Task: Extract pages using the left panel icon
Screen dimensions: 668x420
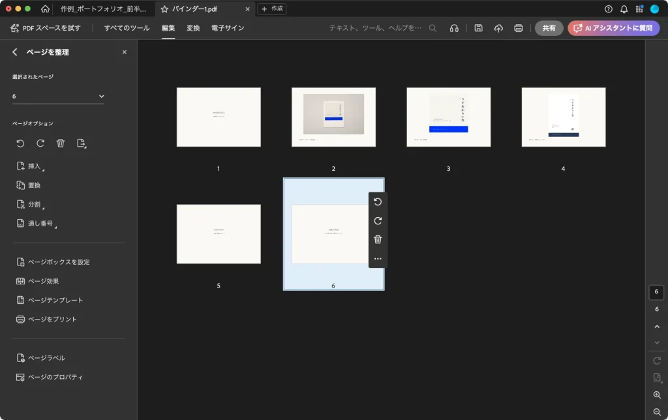Action: pyautogui.click(x=81, y=143)
